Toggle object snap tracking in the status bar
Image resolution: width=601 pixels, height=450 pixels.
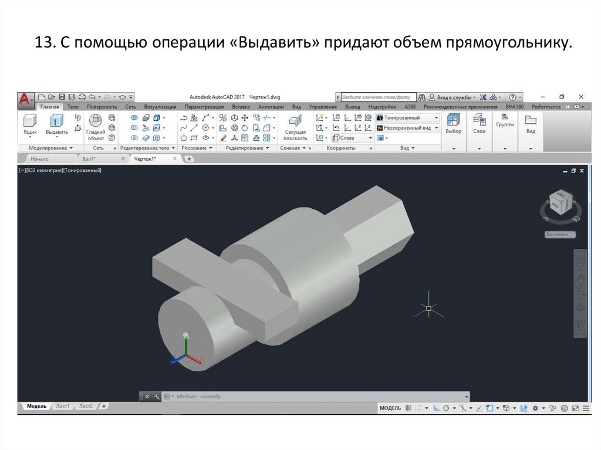click(x=479, y=408)
